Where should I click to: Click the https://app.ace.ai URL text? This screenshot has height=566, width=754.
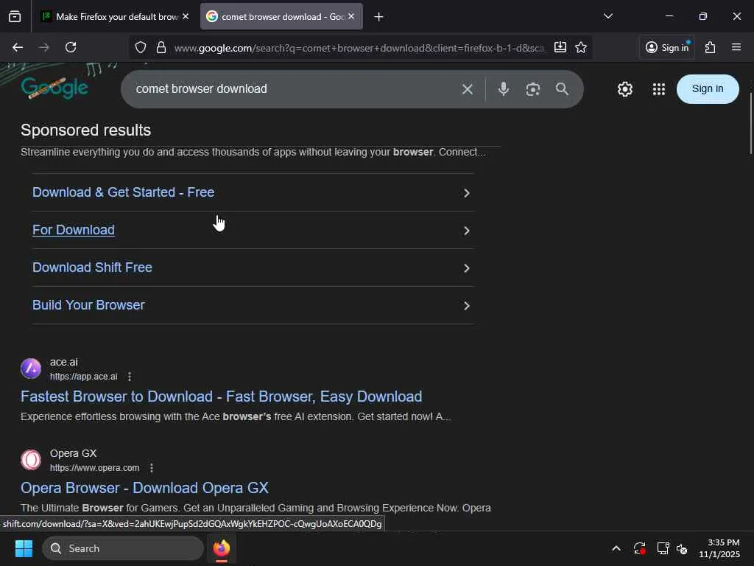(x=84, y=377)
